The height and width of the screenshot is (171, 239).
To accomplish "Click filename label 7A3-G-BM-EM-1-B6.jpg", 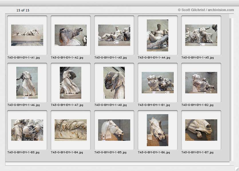I will point(154,152).
